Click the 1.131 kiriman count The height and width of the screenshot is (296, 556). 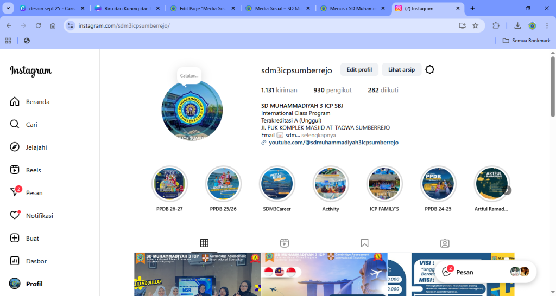279,91
